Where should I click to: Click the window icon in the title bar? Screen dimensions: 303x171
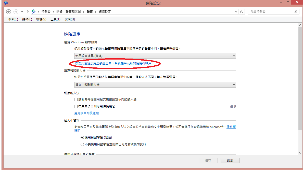(x=6, y=3)
